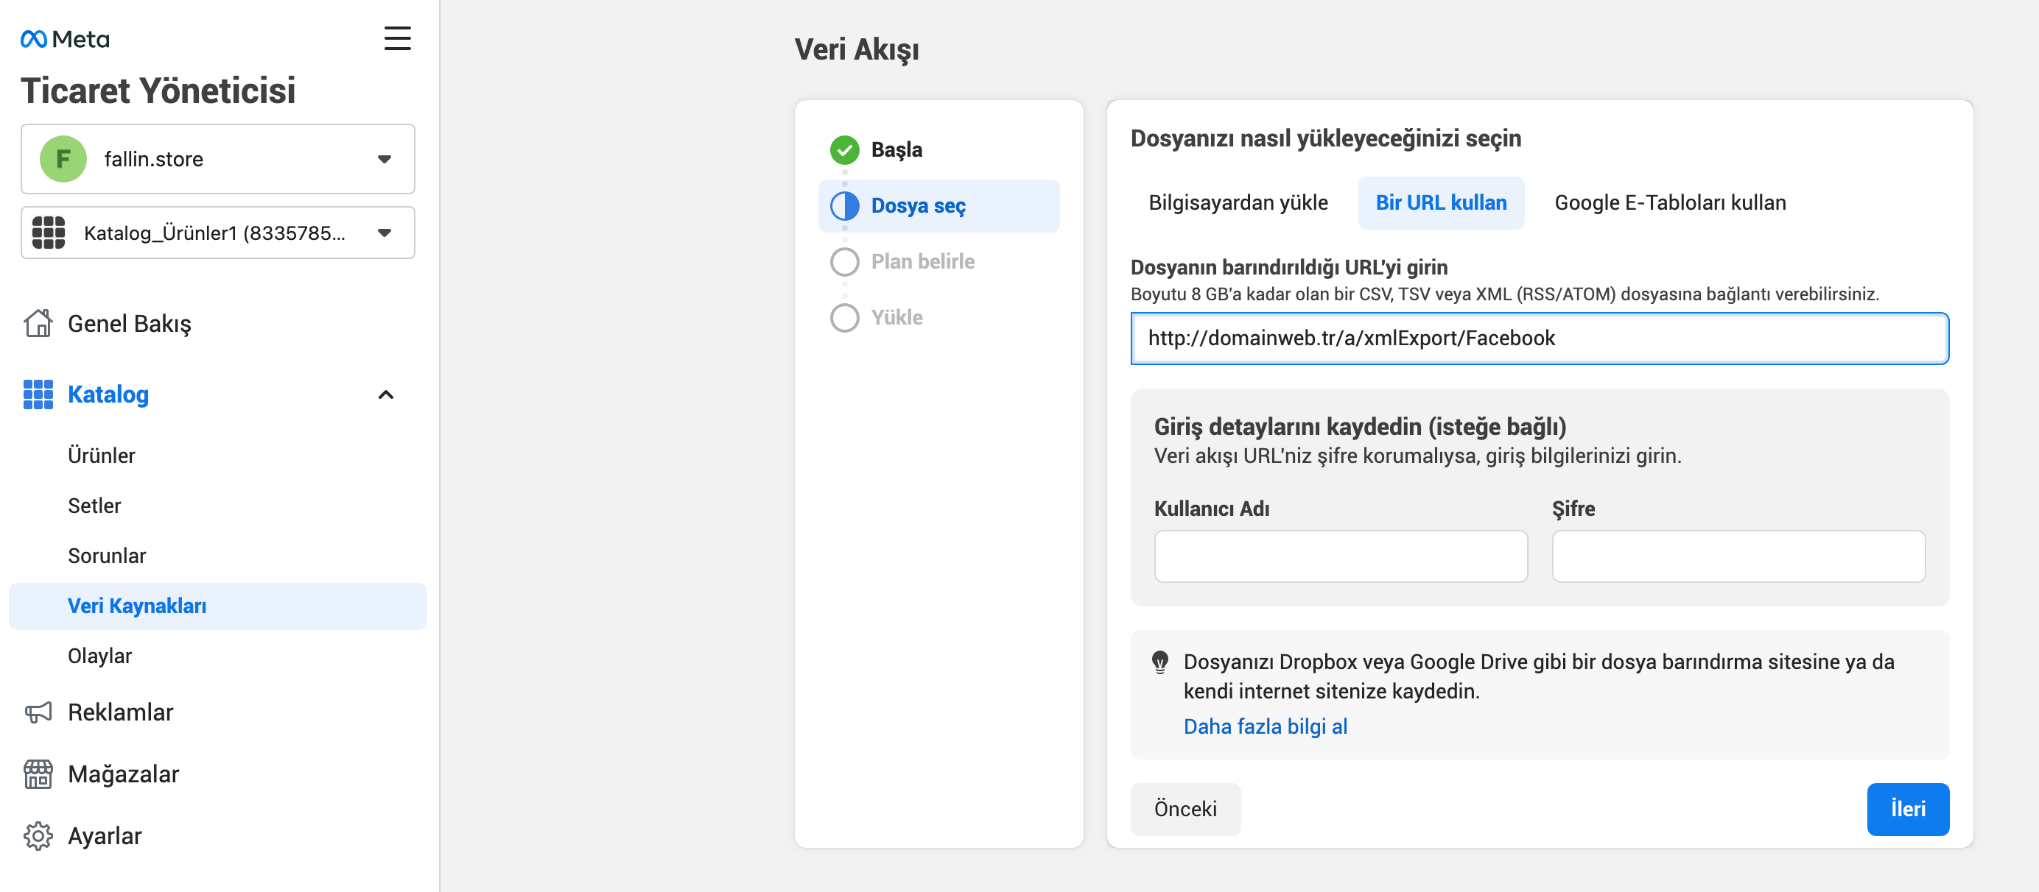2039x892 pixels.
Task: Go to Genel Bakış
Action: (x=129, y=323)
